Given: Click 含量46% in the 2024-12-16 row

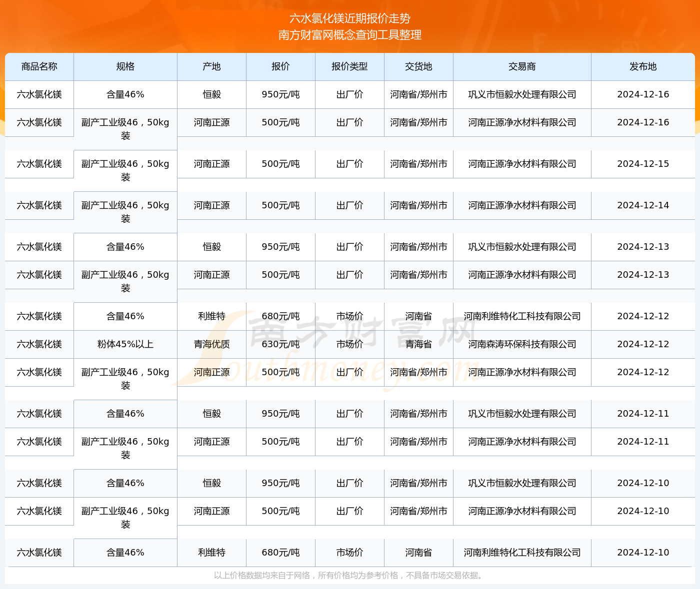Looking at the screenshot, I should tap(125, 94).
